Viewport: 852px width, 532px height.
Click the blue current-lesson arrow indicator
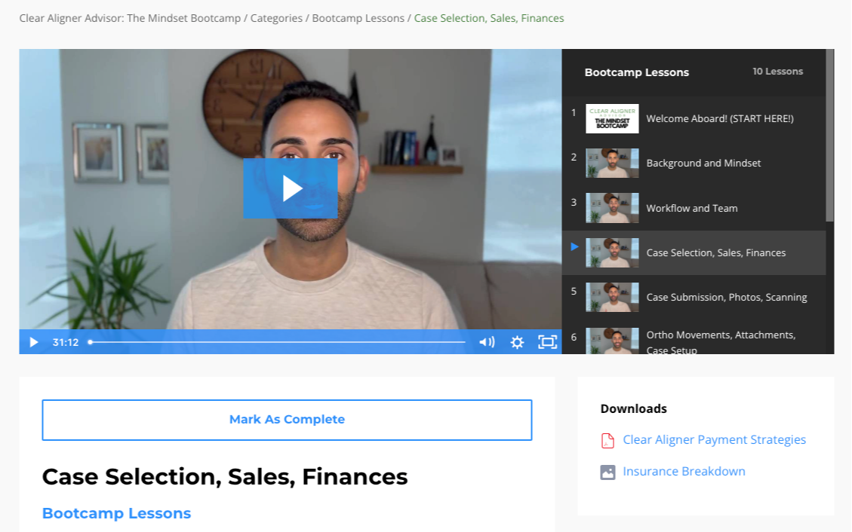pyautogui.click(x=574, y=246)
